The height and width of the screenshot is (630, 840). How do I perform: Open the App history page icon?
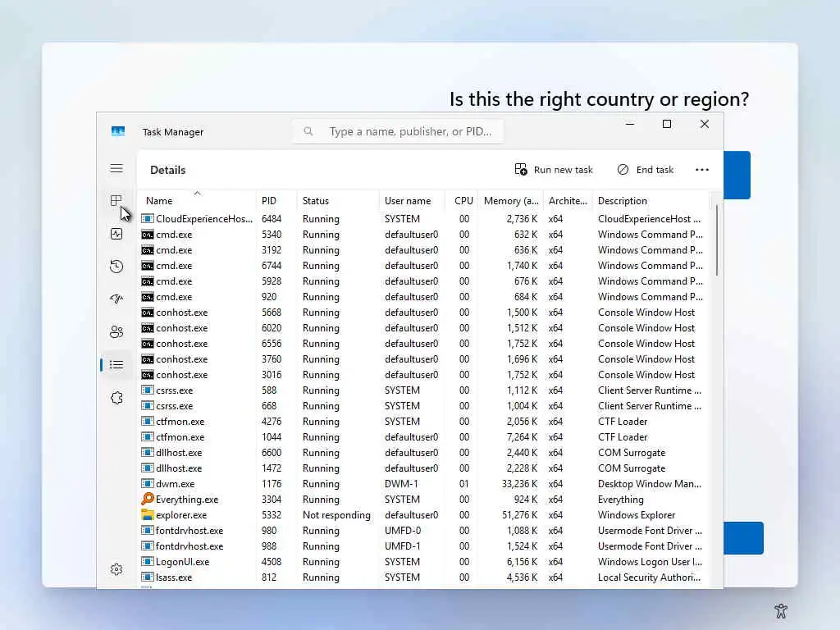[116, 267]
